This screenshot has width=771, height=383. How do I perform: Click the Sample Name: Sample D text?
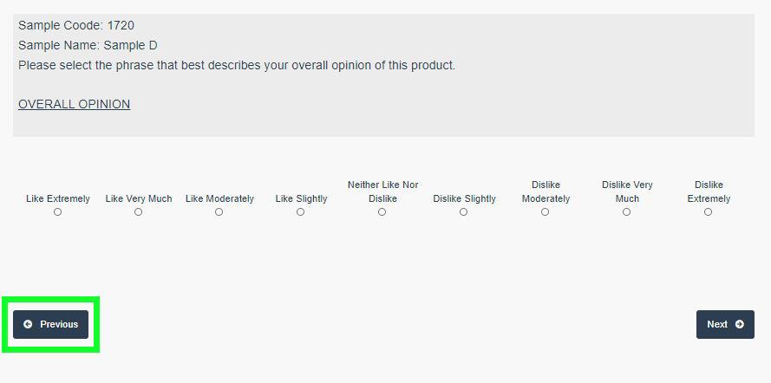[x=88, y=45]
